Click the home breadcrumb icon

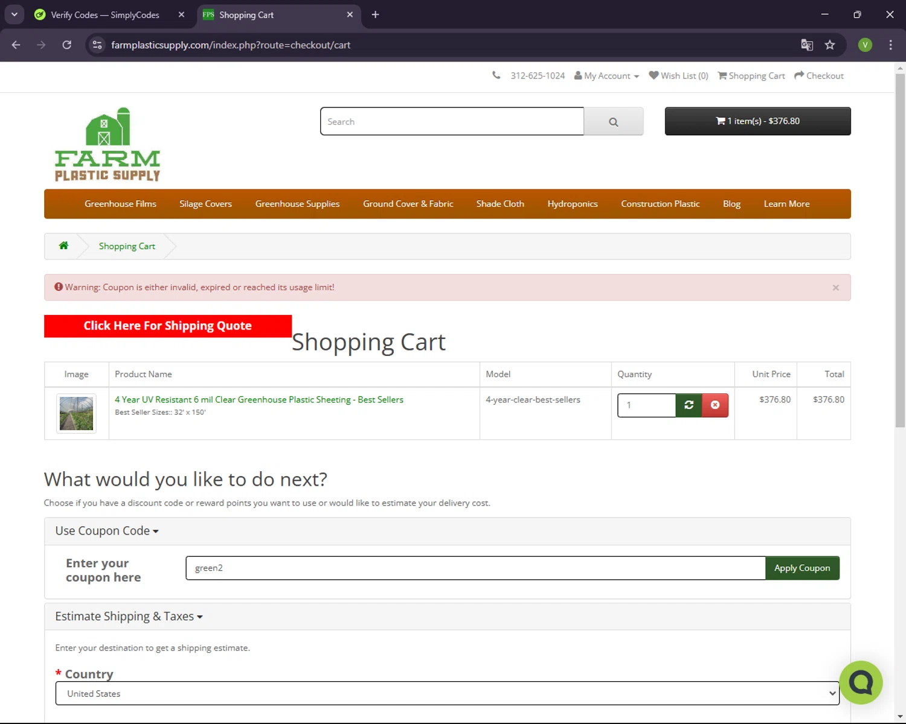point(63,246)
